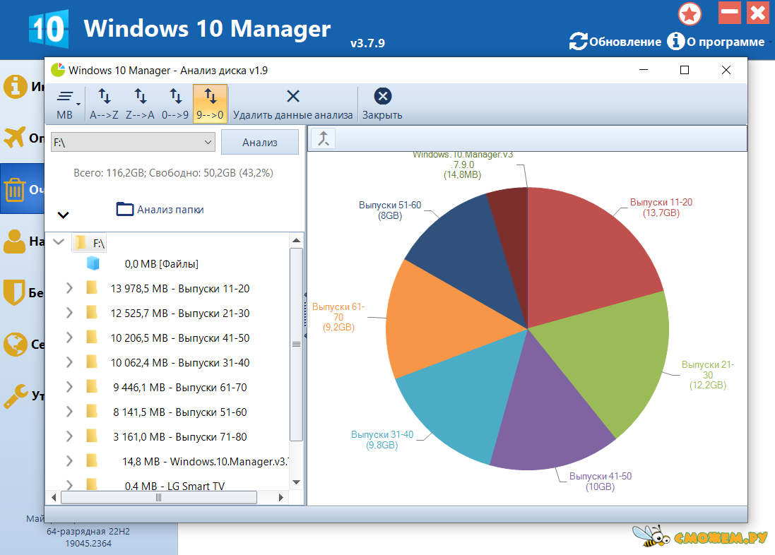
Task: Expand the Выпуски 61-70 folder
Action: pos(69,387)
